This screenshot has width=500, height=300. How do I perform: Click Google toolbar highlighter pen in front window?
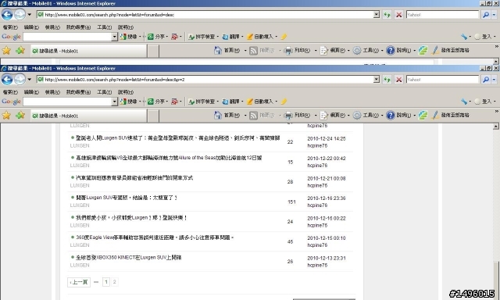point(284,102)
